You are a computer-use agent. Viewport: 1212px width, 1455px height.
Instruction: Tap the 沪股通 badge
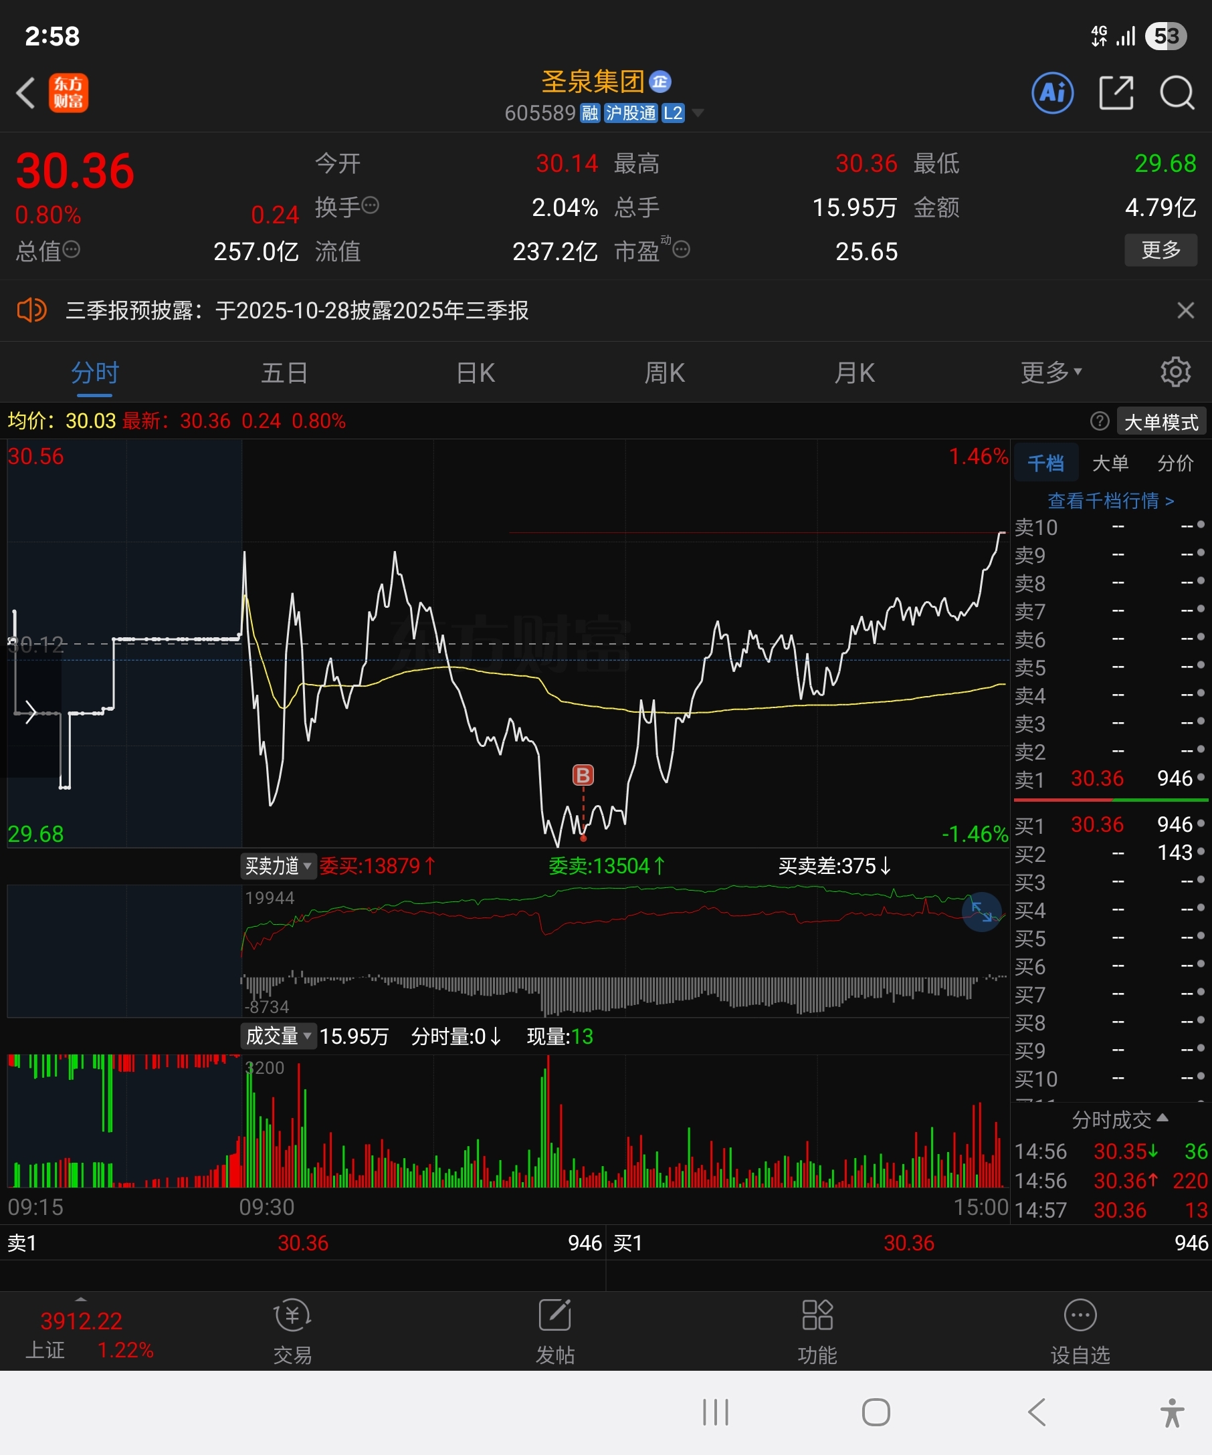[630, 113]
